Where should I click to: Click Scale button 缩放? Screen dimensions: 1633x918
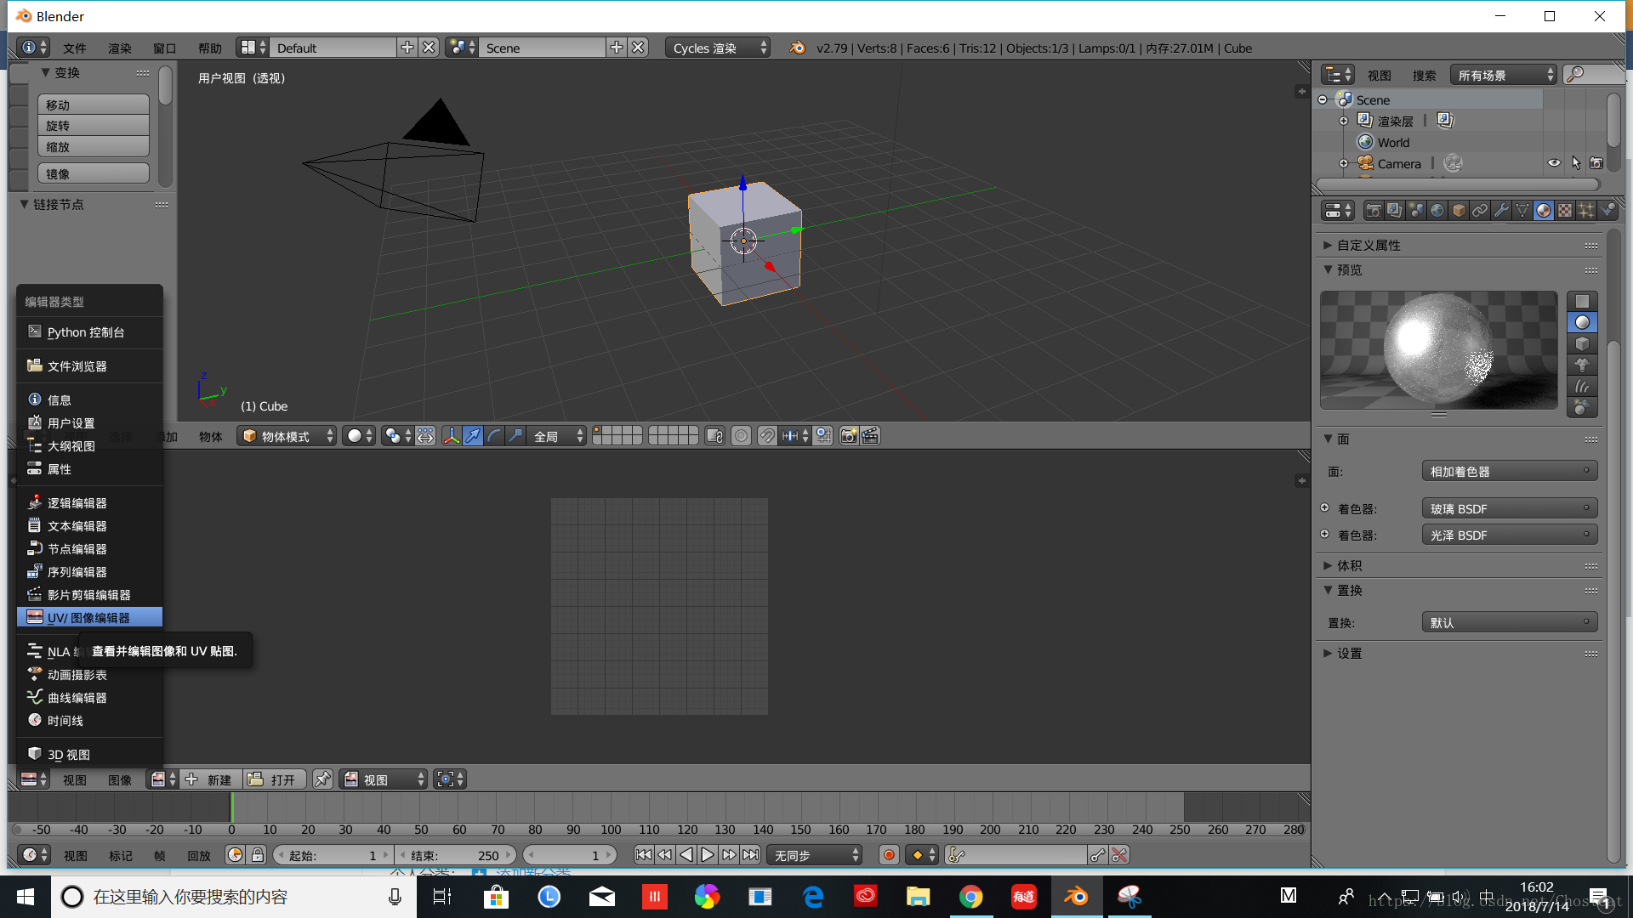click(94, 146)
